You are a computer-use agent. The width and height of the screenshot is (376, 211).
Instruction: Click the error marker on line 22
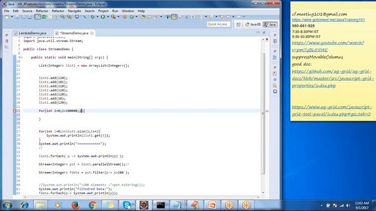[x=15, y=111]
